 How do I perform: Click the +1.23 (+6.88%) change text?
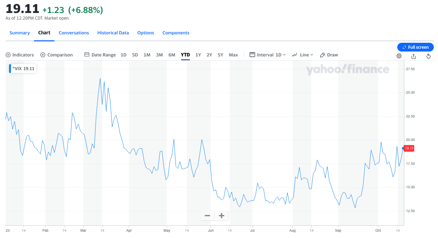(x=73, y=10)
